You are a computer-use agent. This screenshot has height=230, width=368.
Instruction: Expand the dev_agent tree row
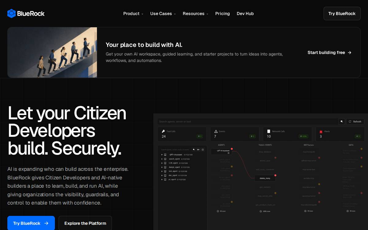pos(162,175)
